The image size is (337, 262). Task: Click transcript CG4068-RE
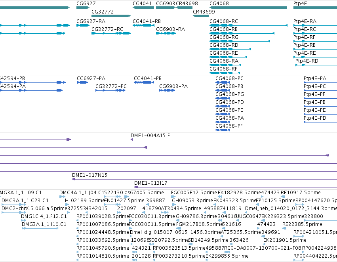tap(228, 57)
